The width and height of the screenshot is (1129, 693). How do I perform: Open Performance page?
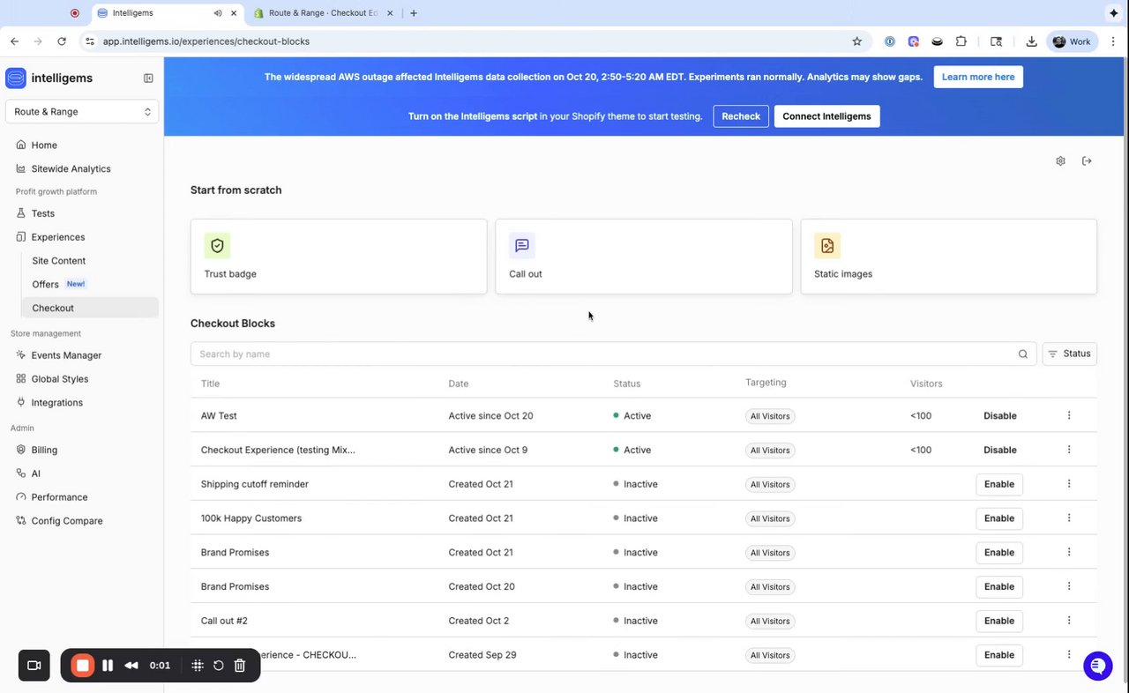click(x=59, y=497)
